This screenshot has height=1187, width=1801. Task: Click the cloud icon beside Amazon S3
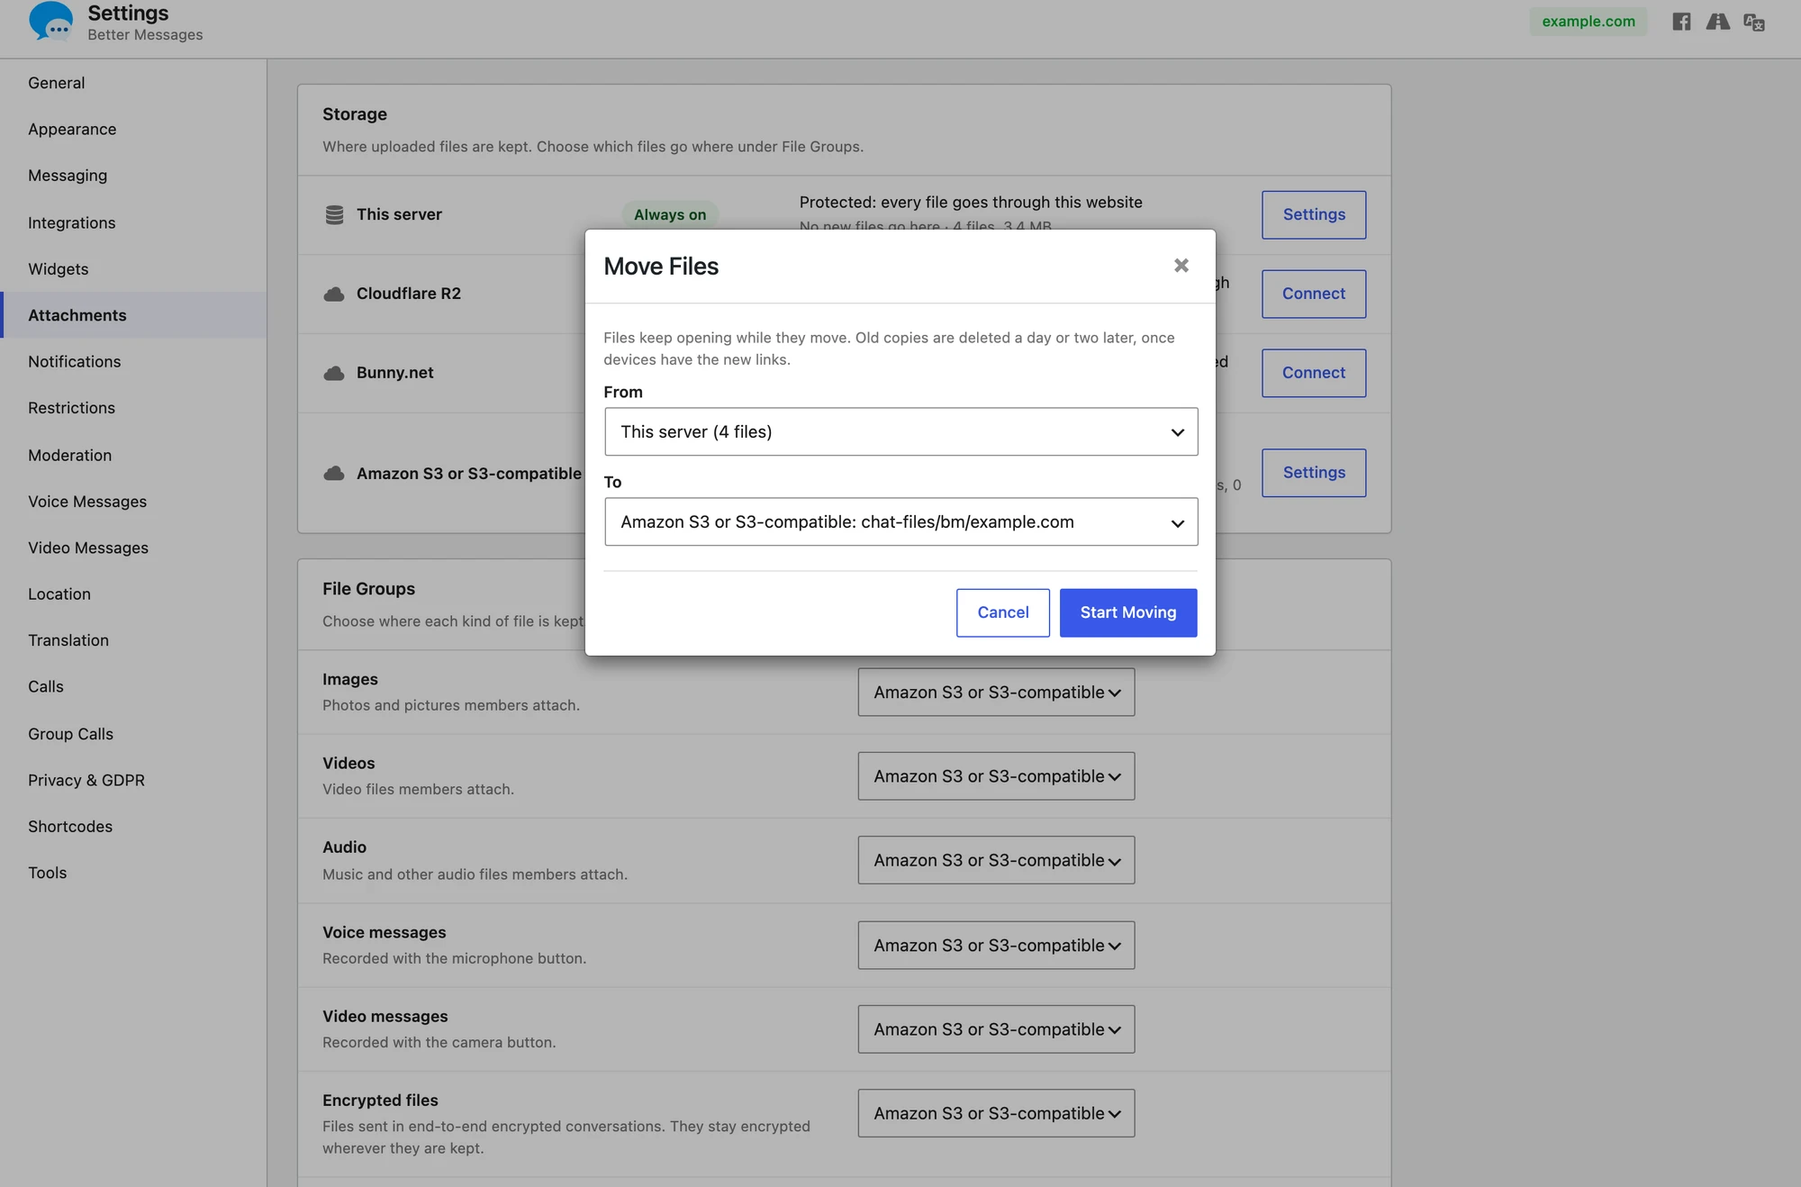[x=334, y=474]
